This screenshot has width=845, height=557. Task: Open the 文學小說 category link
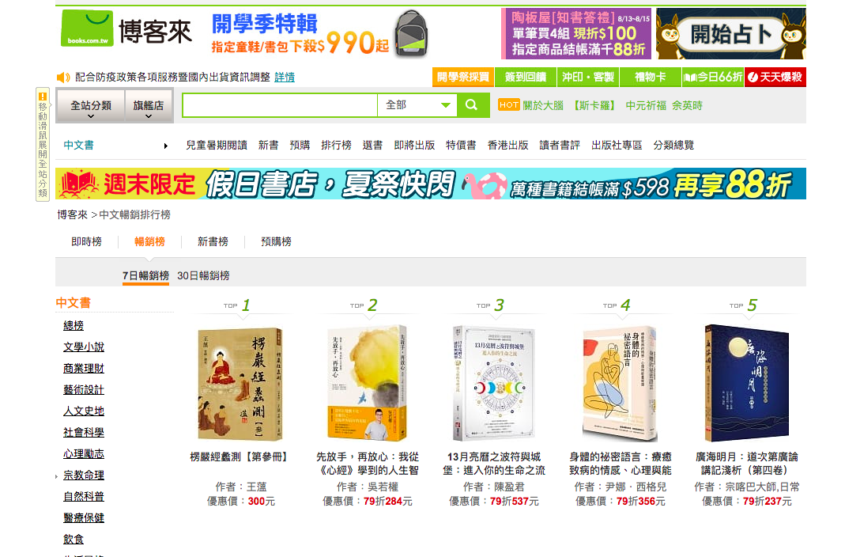84,347
